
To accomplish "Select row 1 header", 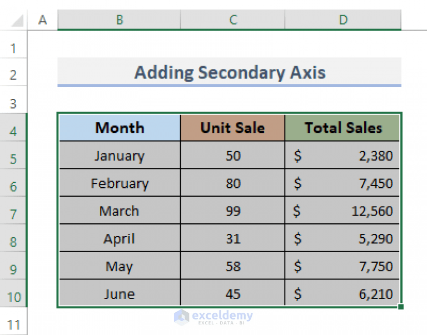I will (x=13, y=48).
